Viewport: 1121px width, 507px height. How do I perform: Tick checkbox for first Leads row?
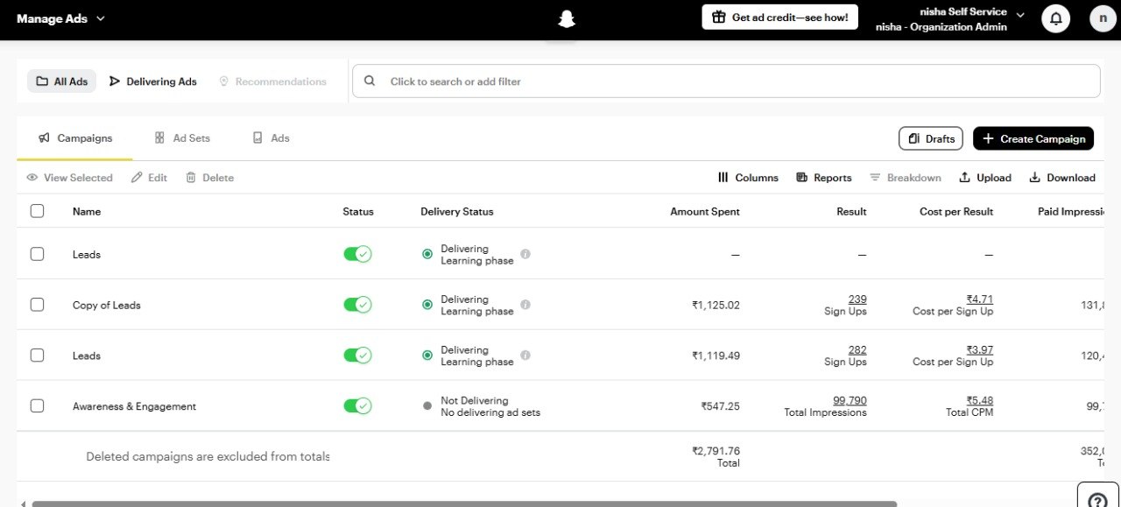[37, 254]
